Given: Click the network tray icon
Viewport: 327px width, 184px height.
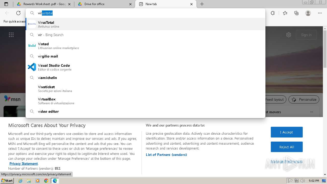Looking at the screenshot, I should (x=297, y=181).
